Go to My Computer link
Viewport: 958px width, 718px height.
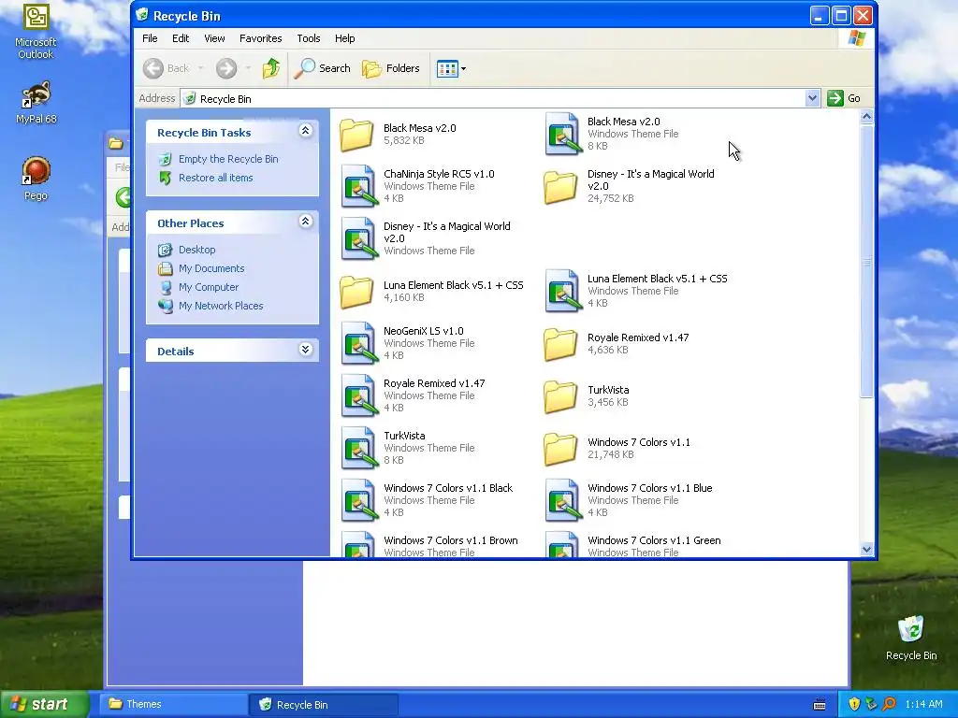coord(209,288)
